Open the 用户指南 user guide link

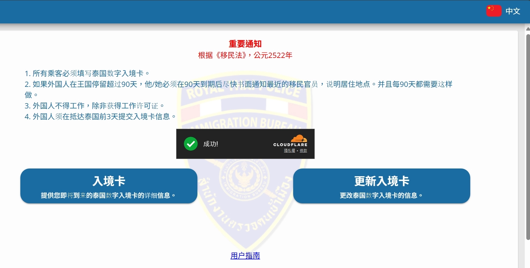click(x=245, y=256)
